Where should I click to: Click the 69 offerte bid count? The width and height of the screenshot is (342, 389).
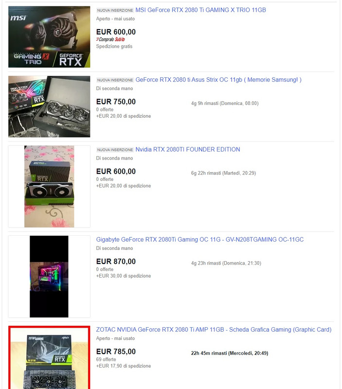coord(106,359)
